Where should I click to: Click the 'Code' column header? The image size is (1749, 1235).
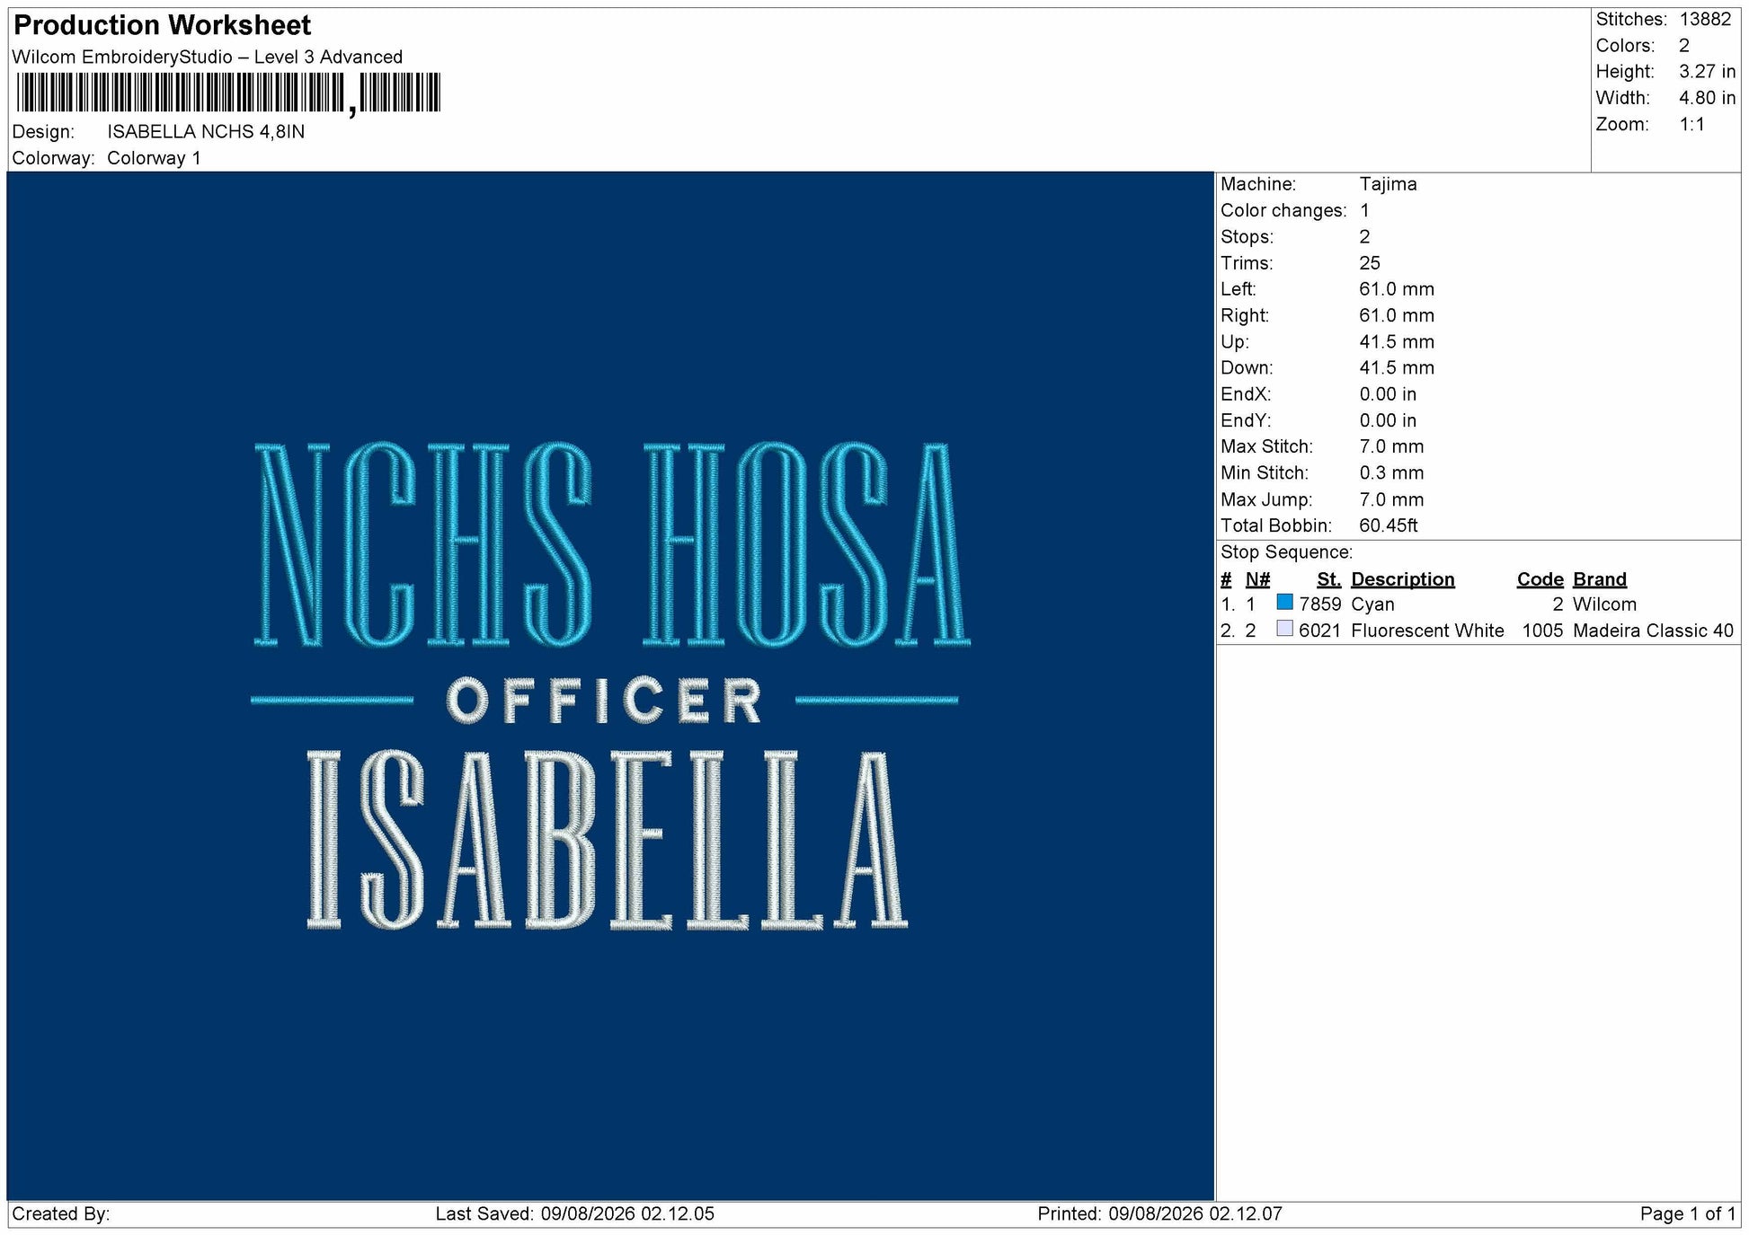point(1540,579)
